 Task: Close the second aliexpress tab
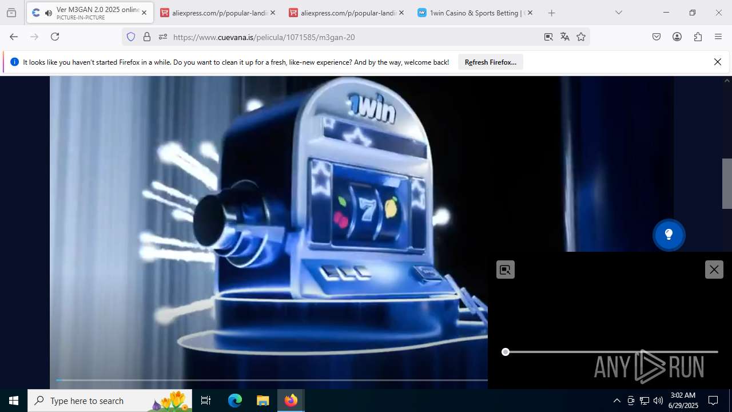pyautogui.click(x=401, y=13)
